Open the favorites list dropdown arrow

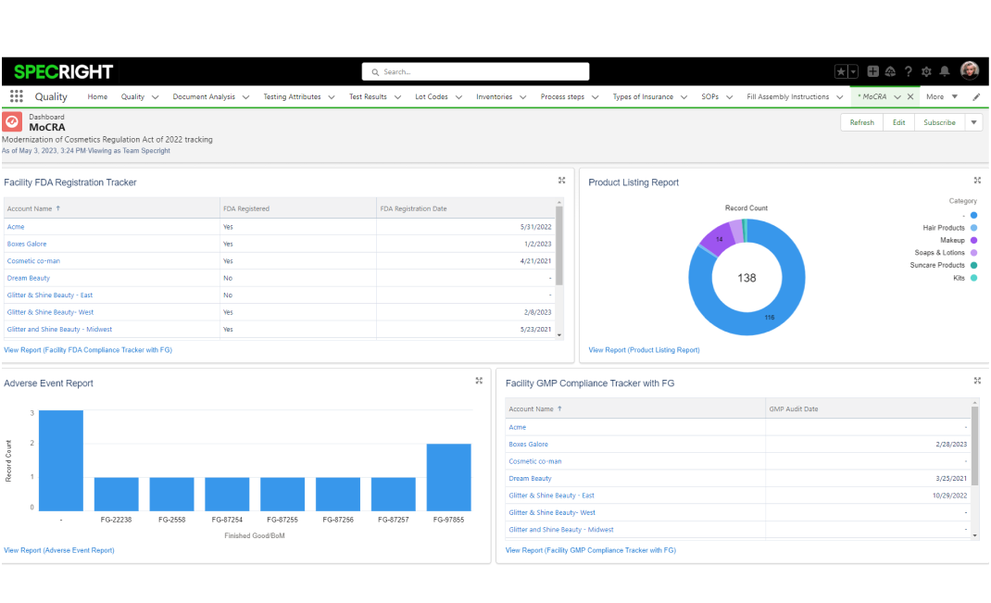(853, 71)
